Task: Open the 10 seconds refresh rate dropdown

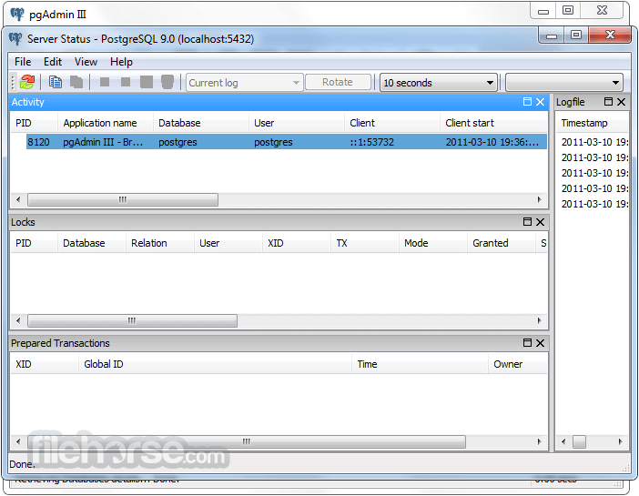Action: coord(439,83)
